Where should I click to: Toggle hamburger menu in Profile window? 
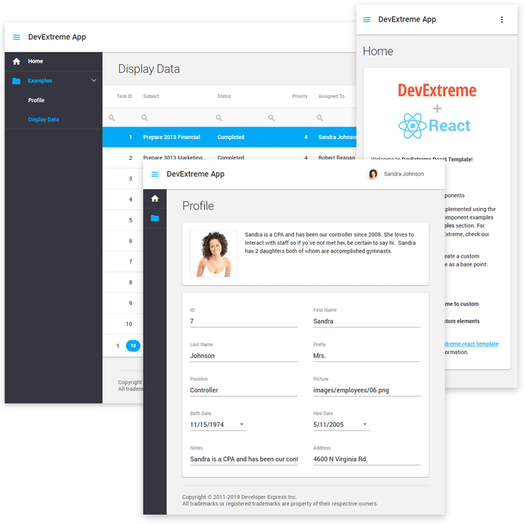tap(155, 174)
